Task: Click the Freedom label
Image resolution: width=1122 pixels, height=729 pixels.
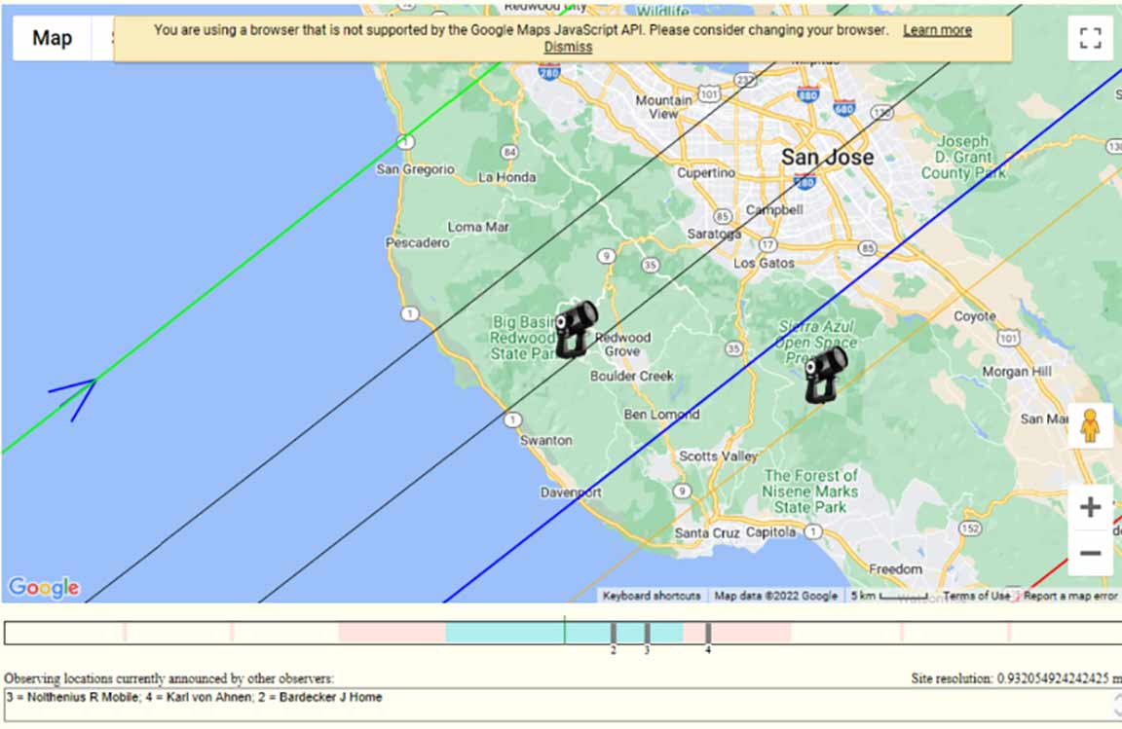Action: point(895,569)
